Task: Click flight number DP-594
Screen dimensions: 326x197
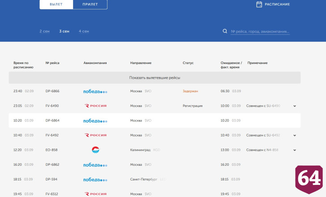Action: coord(51,180)
